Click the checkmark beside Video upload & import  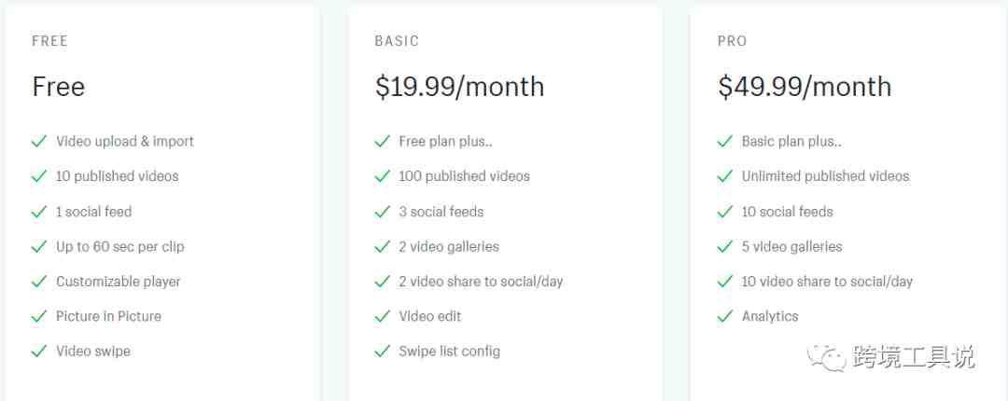coord(39,141)
